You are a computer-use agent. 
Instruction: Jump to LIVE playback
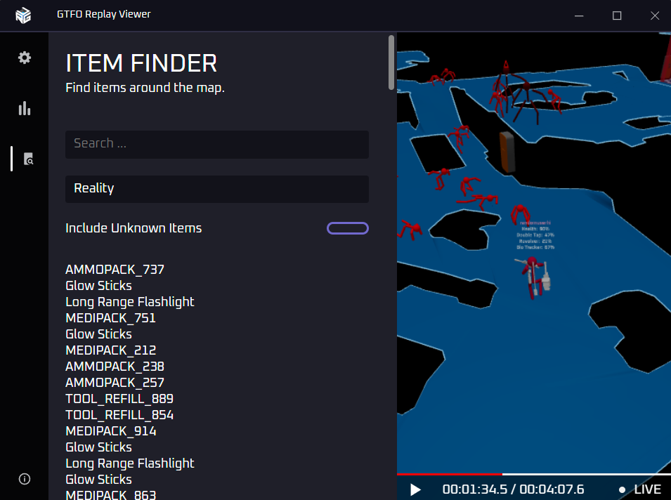coord(640,489)
